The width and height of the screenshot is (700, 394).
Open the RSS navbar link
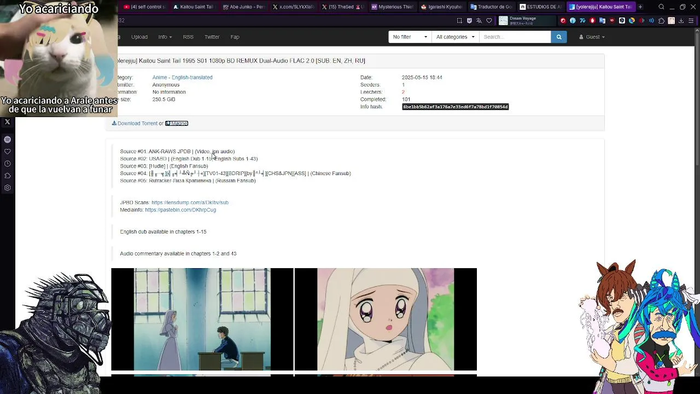(188, 37)
